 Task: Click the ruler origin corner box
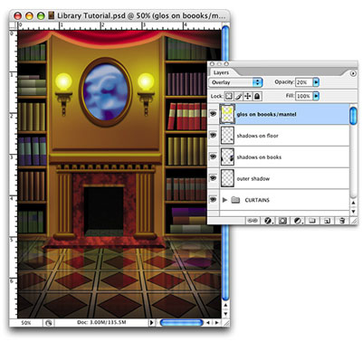[x=13, y=25]
